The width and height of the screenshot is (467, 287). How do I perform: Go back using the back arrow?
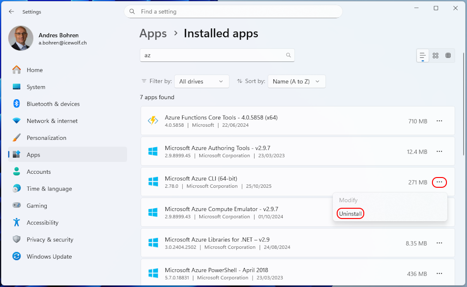click(12, 12)
